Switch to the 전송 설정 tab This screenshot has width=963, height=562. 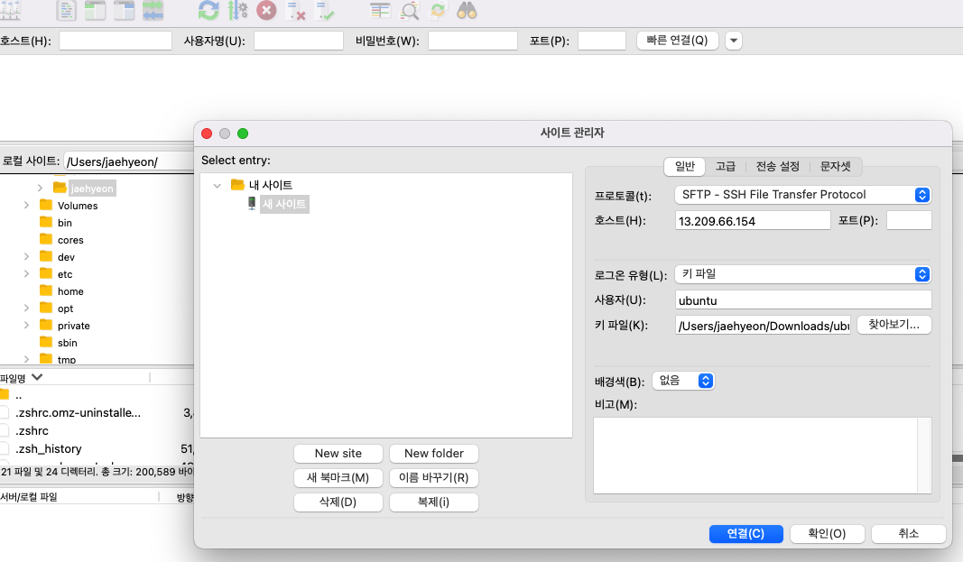[777, 167]
